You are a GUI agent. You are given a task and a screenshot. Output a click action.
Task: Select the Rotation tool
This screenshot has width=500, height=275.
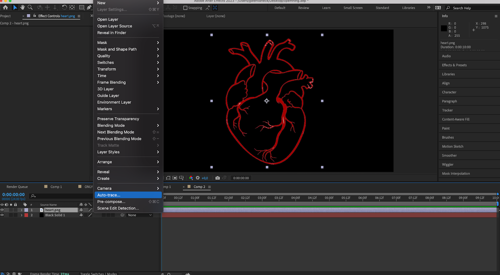pos(64,7)
